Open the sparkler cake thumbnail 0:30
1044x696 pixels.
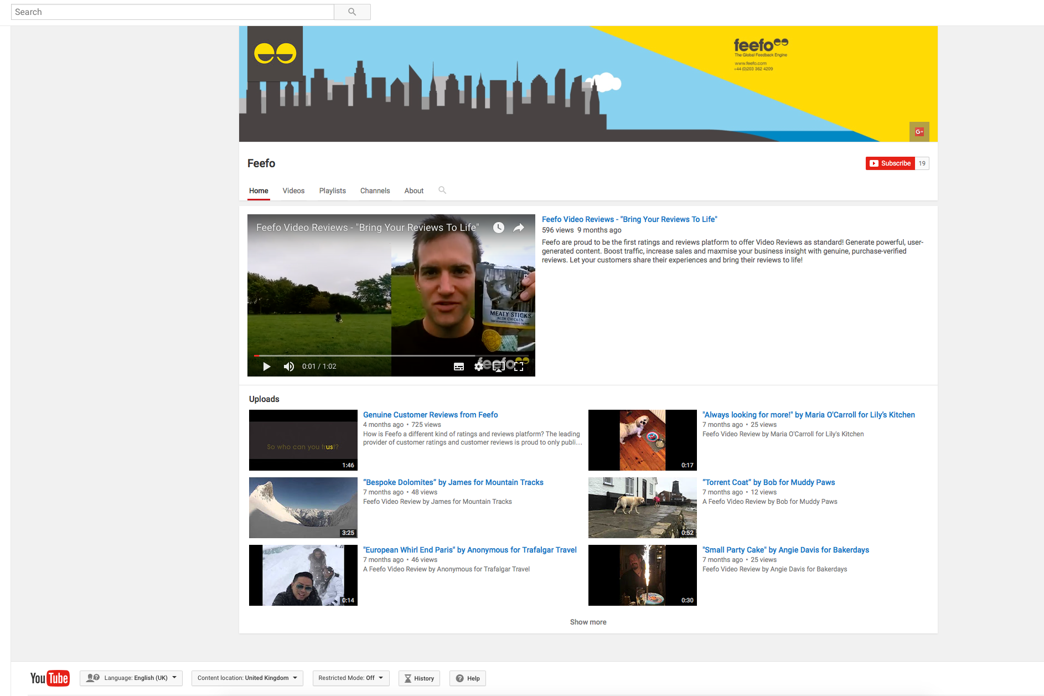pos(643,575)
